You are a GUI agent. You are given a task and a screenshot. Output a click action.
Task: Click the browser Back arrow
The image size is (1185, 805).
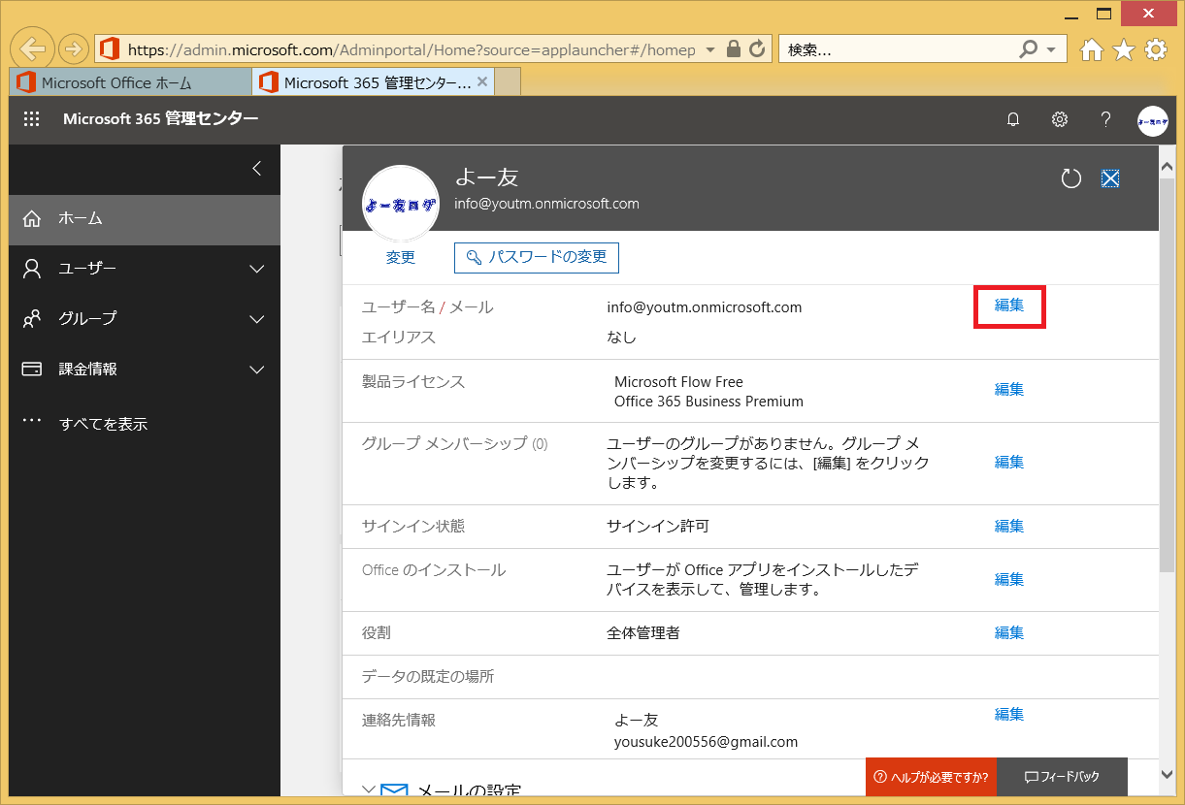(34, 49)
